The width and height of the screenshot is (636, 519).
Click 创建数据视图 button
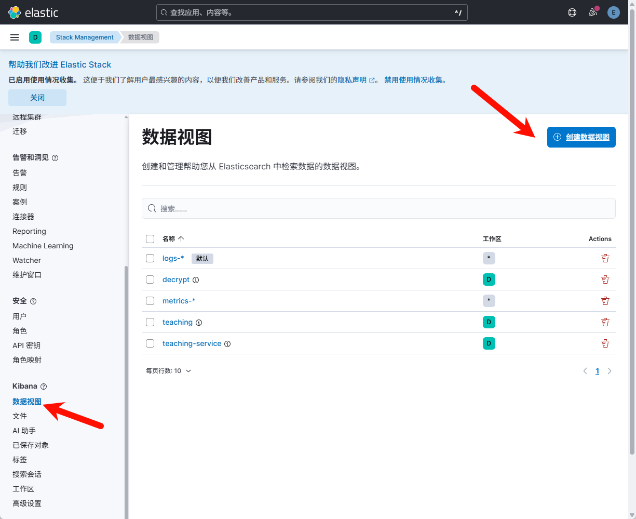[x=581, y=137]
